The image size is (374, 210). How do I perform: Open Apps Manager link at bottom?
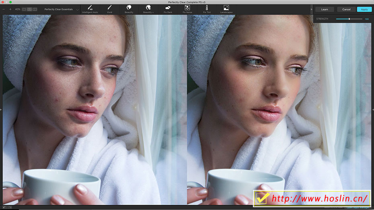click(x=359, y=208)
